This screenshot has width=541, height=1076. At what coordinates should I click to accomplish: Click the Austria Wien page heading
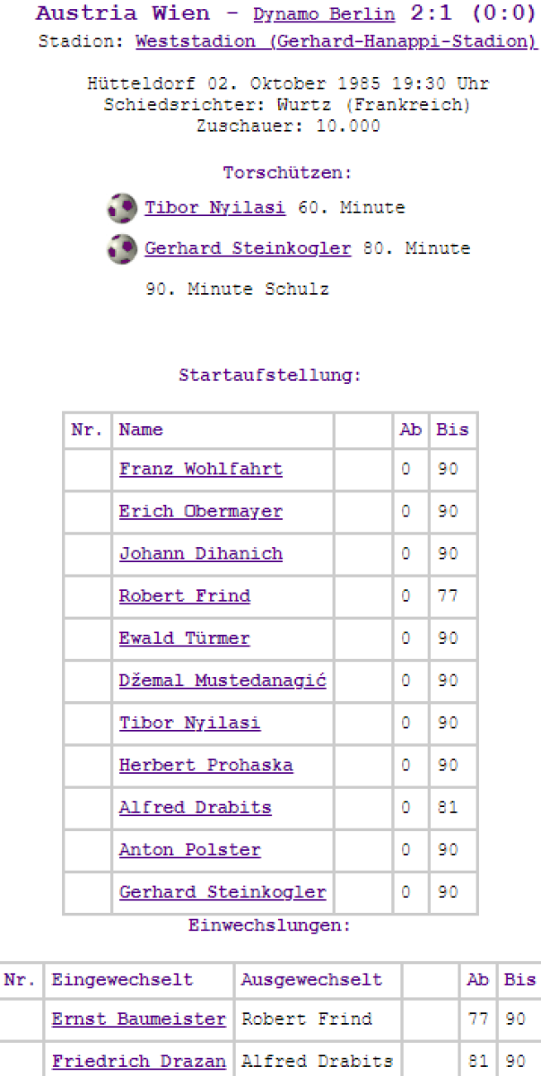123,14
